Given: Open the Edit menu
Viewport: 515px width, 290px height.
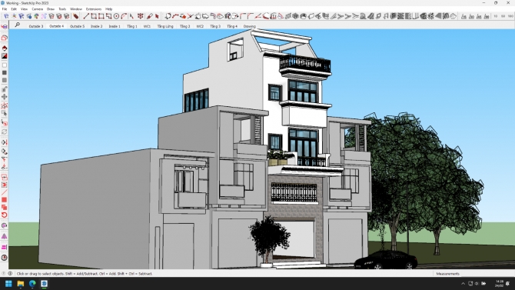Looking at the screenshot, I should pos(14,9).
